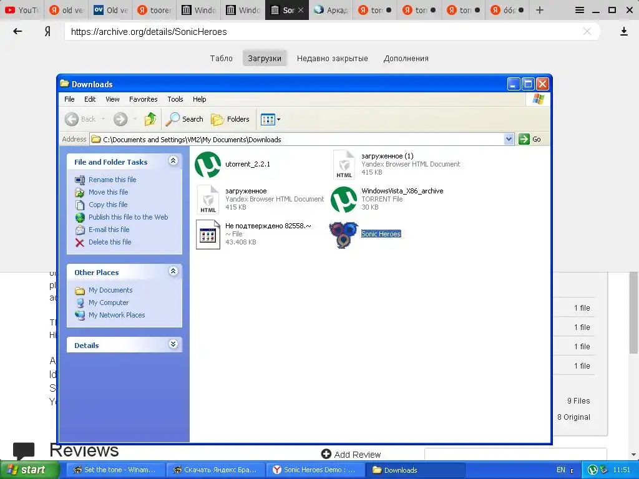Open the browser hamburger menu
The image size is (639, 479).
click(580, 10)
